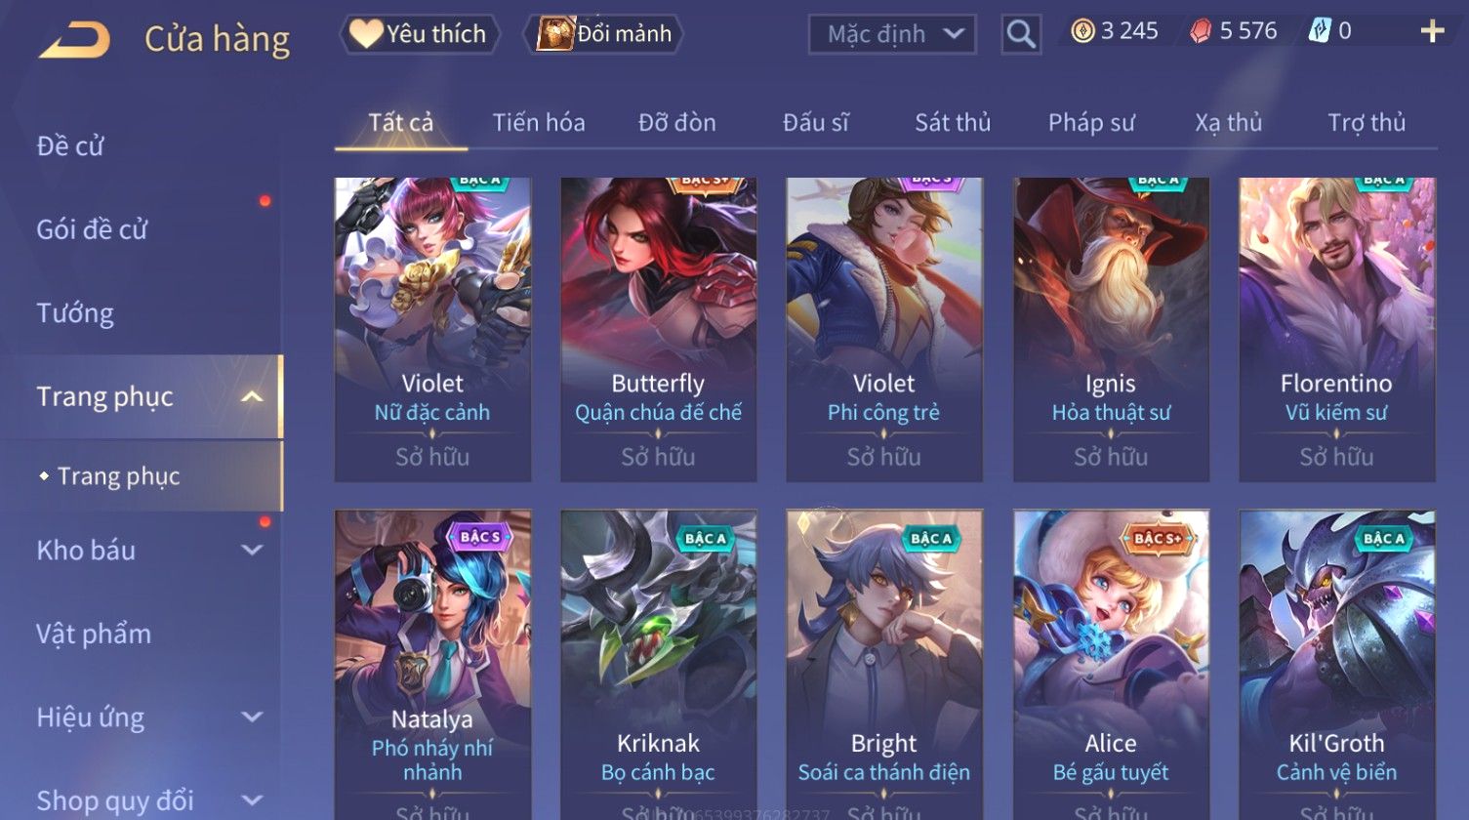Open Gói đề cử in sidebar

click(92, 229)
